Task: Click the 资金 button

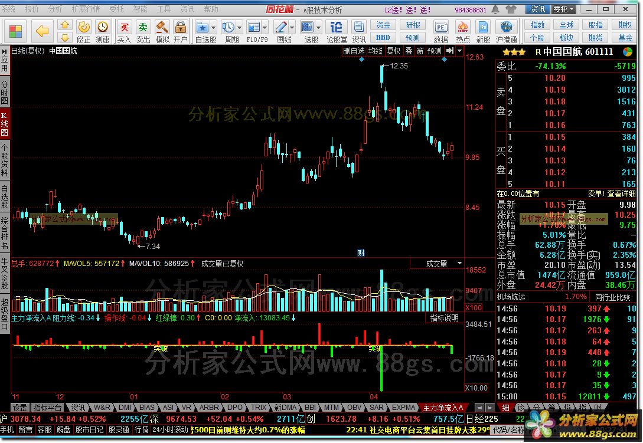Action: (x=383, y=25)
